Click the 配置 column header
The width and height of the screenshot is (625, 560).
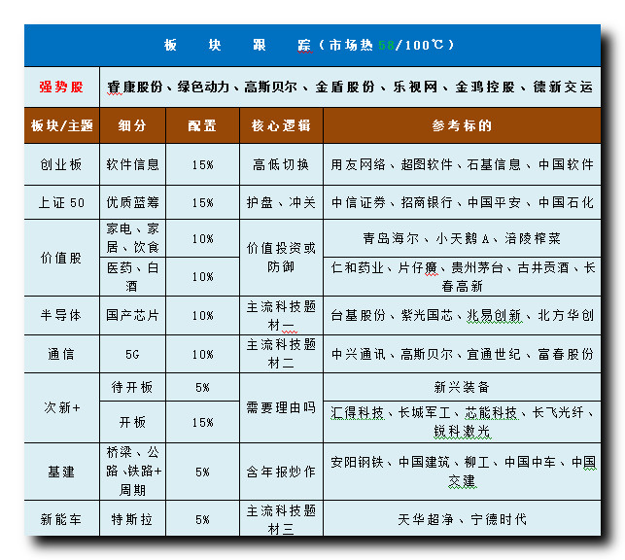pos(202,125)
